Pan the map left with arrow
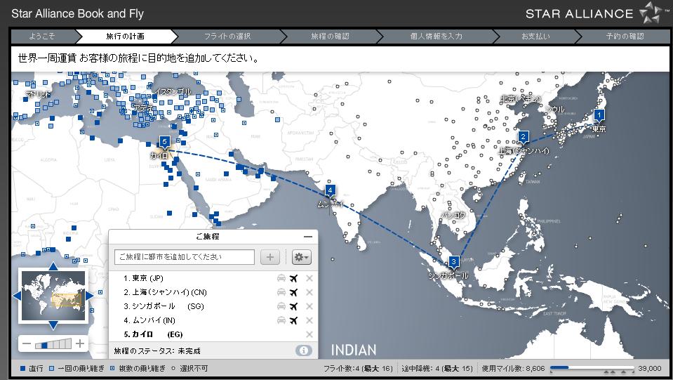The height and width of the screenshot is (380, 673). [17, 296]
